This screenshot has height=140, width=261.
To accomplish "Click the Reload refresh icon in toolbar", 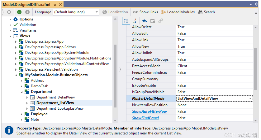I will (x=9, y=12).
